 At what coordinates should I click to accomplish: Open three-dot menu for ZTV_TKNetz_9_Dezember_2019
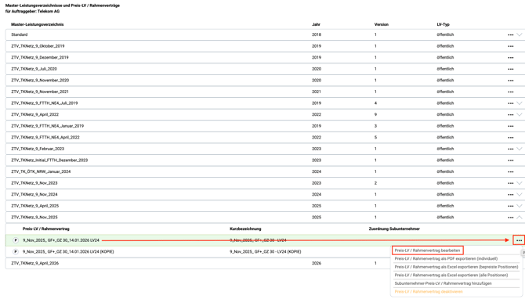pos(510,57)
